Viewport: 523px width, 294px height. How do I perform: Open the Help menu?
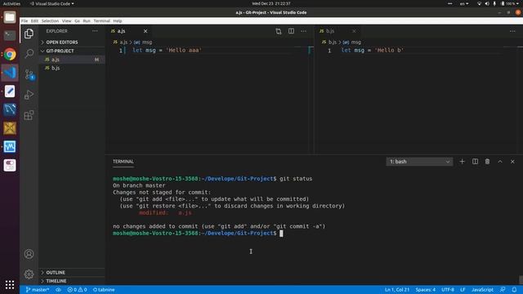pyautogui.click(x=118, y=20)
